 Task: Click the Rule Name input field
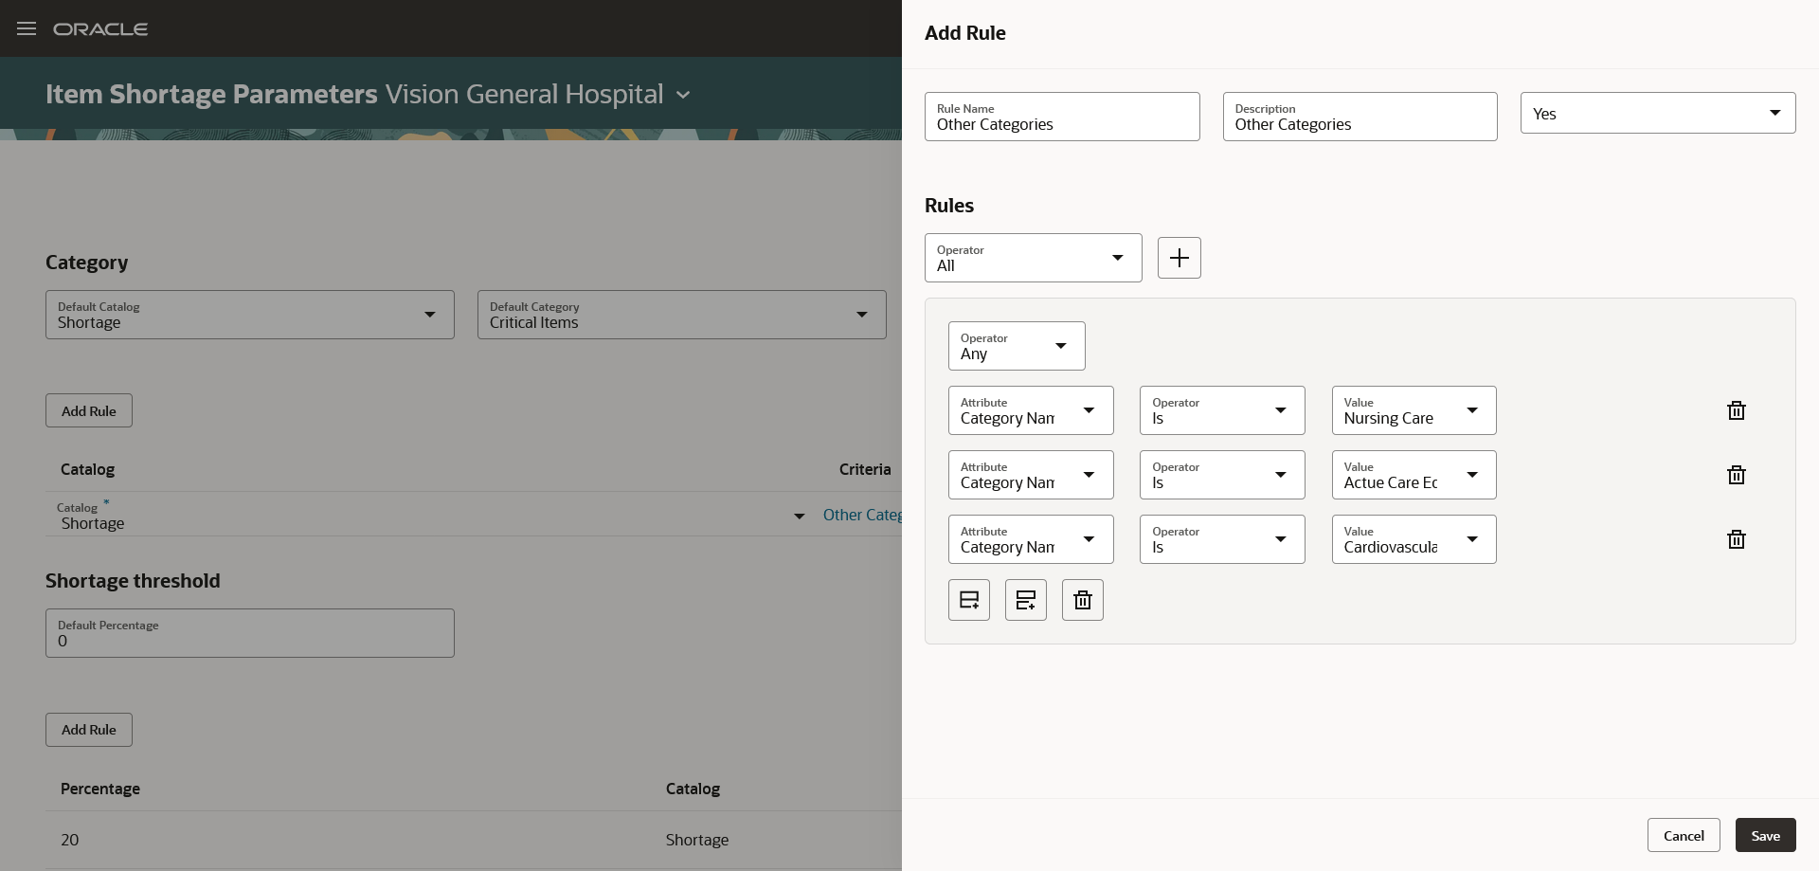click(x=1062, y=117)
